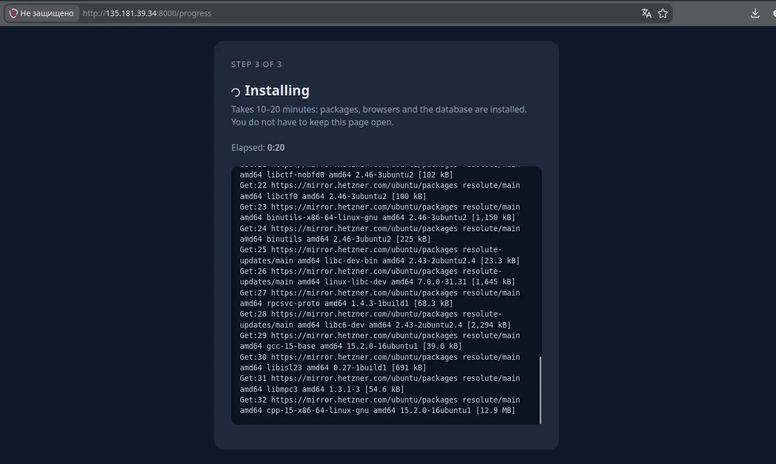
Task: Click the Get:29 log line
Action: pos(380,335)
